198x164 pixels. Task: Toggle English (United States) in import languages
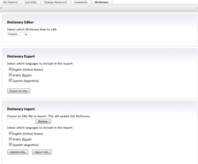(10, 133)
